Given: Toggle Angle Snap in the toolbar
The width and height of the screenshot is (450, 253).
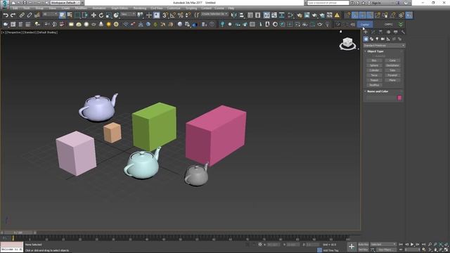Looking at the screenshot, I should pyautogui.click(x=172, y=15).
